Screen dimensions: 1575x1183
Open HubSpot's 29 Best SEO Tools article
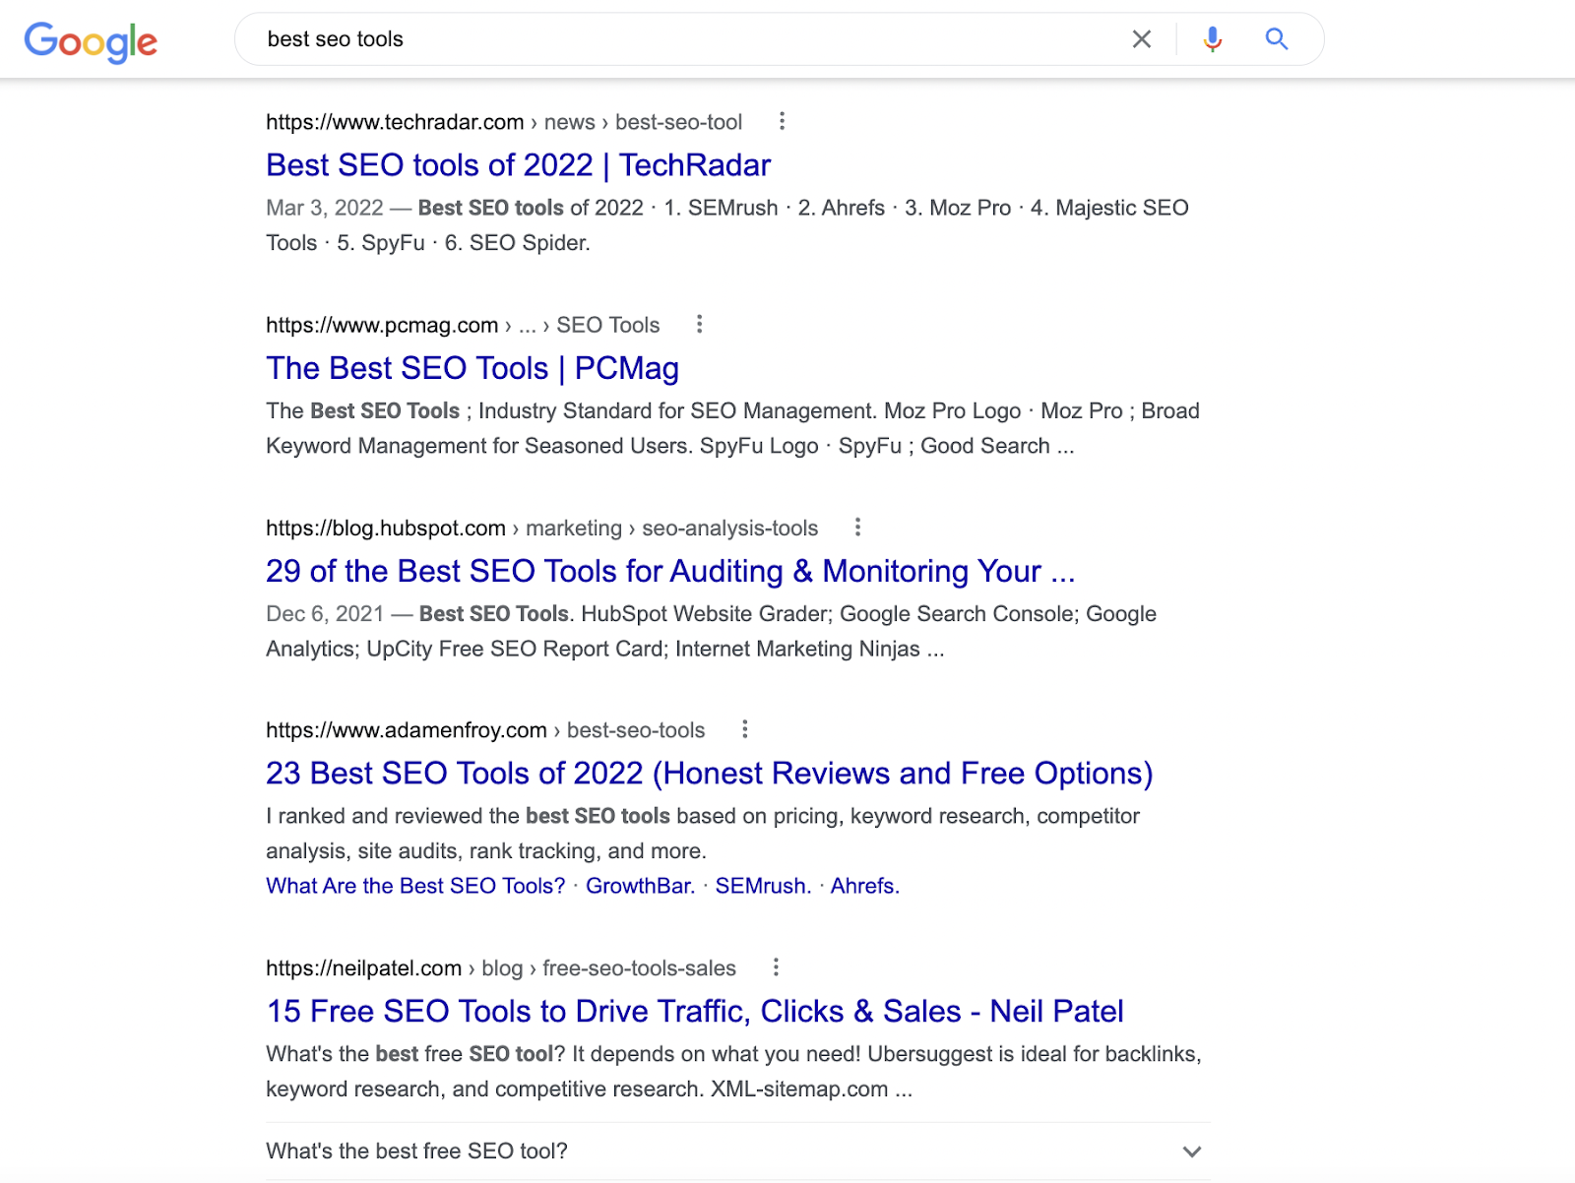(x=669, y=571)
